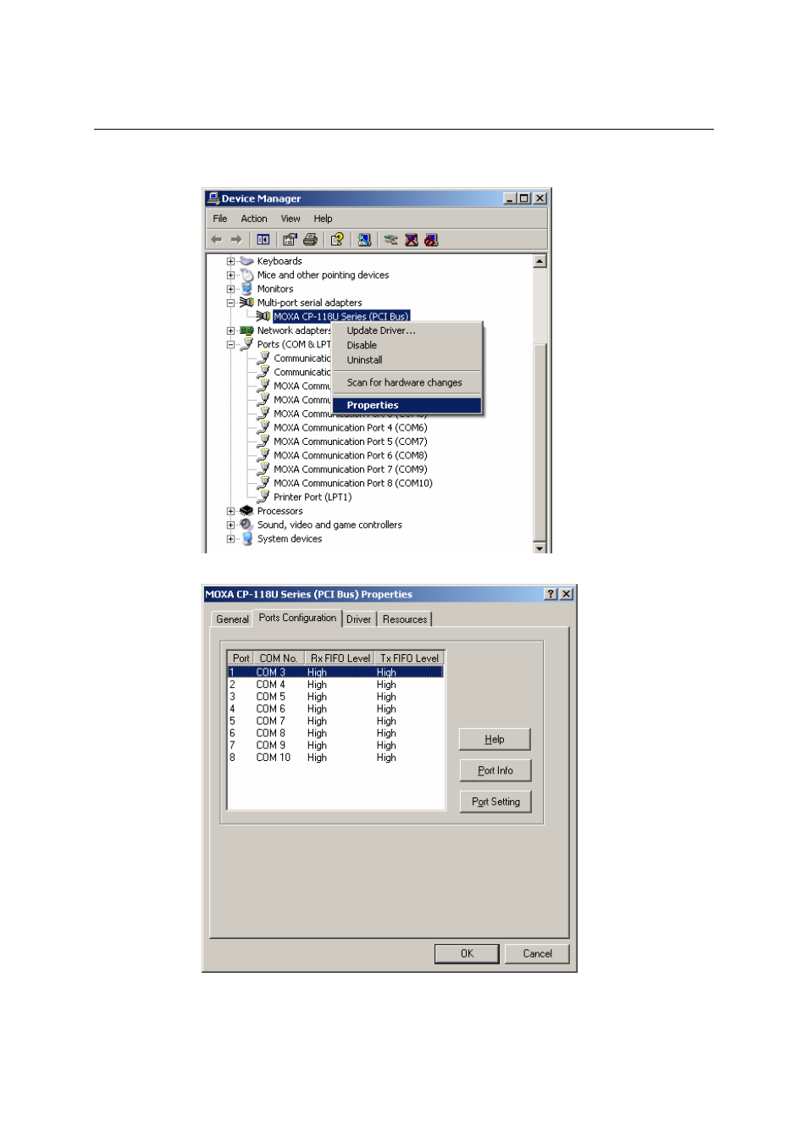This screenshot has height=1144, width=808.
Task: Click the System devices category icon
Action: [246, 539]
